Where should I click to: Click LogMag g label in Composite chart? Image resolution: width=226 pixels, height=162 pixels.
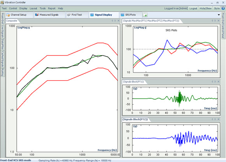pos(24,28)
